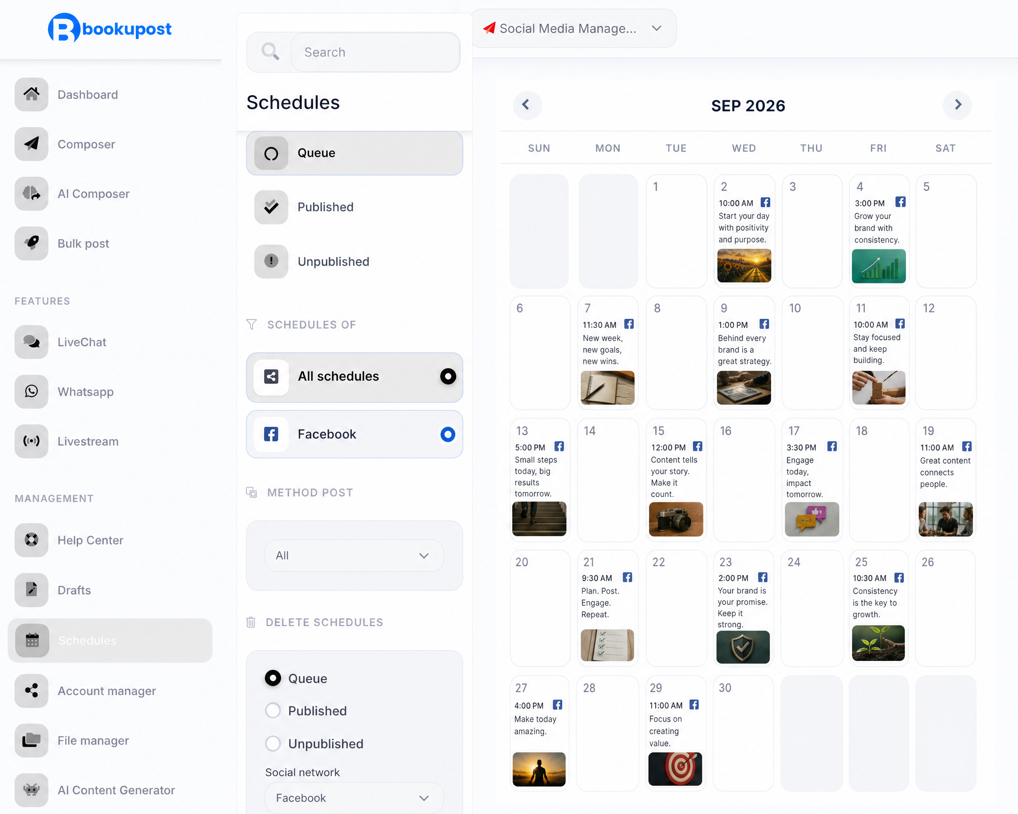Click into the Search input field
Screen dimensions: 1018x814
click(x=375, y=52)
